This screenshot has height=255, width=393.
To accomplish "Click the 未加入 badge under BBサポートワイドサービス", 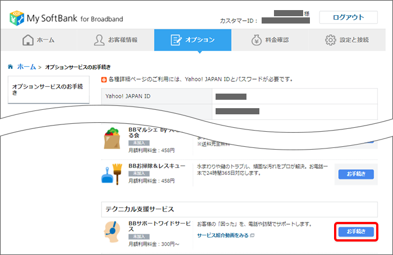I will tap(139, 237).
